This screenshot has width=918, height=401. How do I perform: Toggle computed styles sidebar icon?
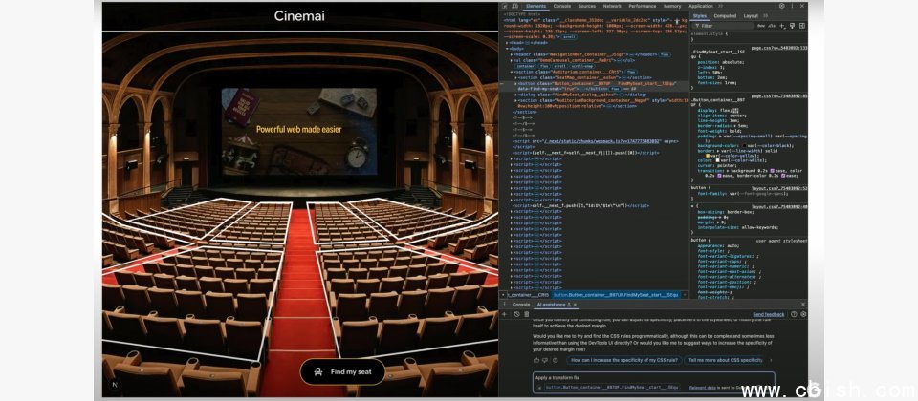click(802, 26)
